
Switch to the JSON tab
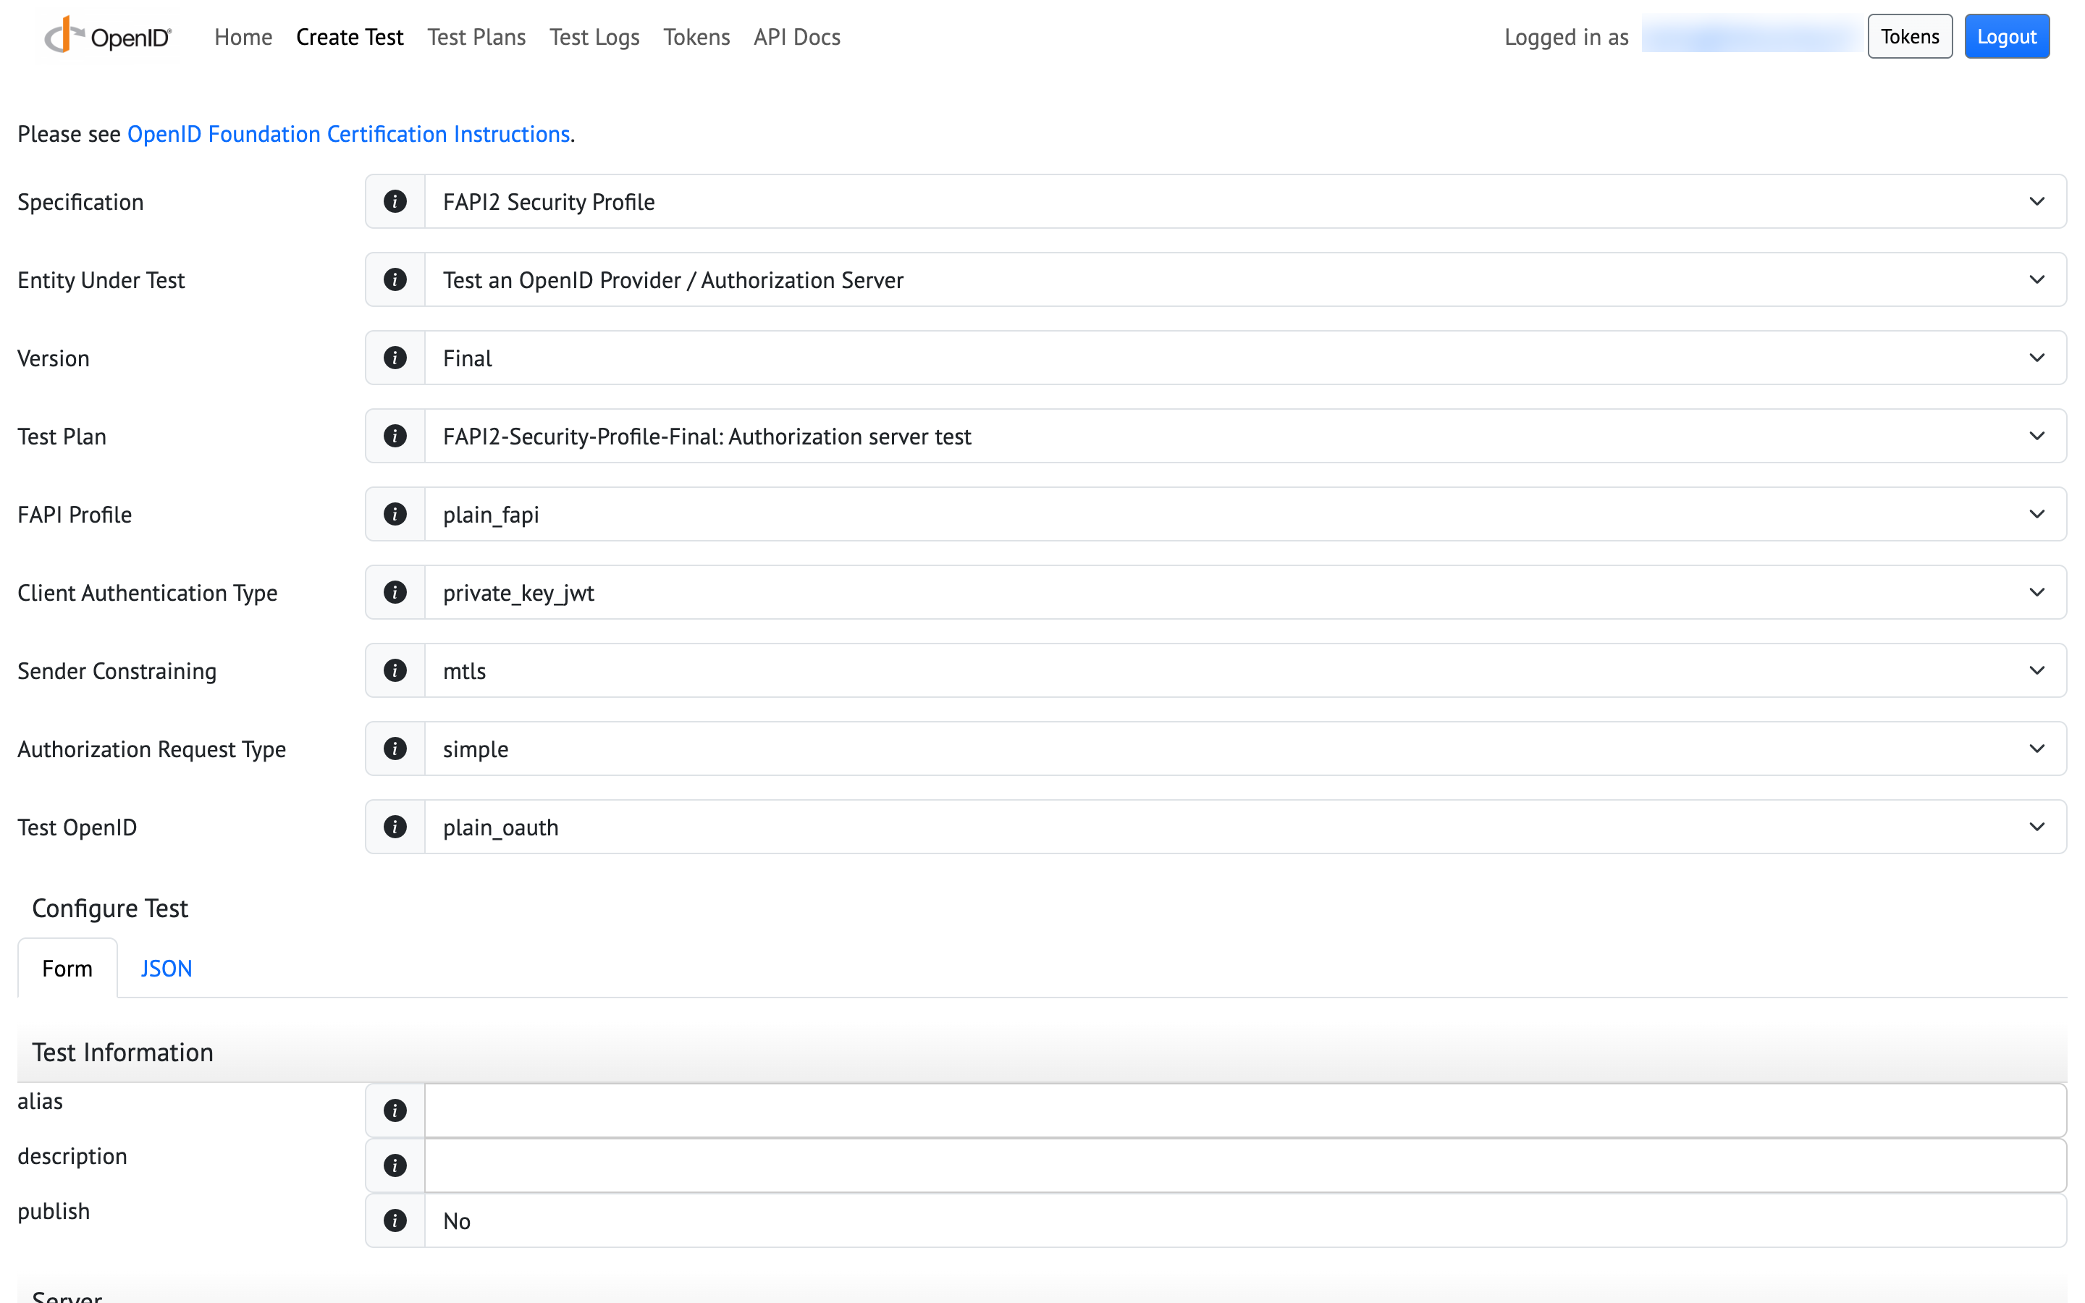[x=167, y=969]
